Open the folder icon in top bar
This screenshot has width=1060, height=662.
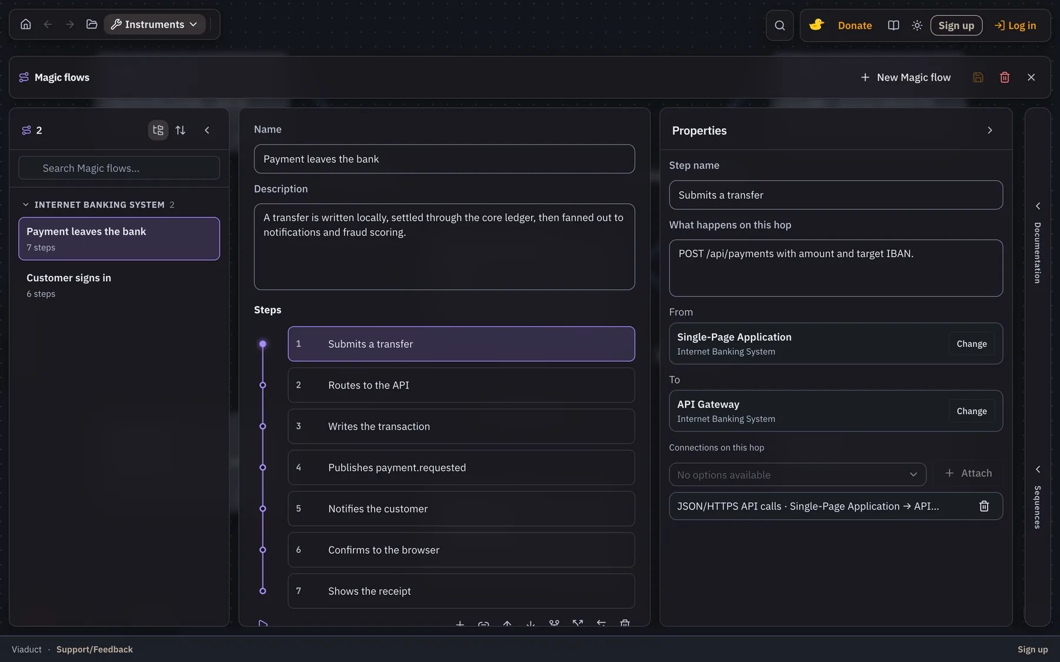[92, 24]
